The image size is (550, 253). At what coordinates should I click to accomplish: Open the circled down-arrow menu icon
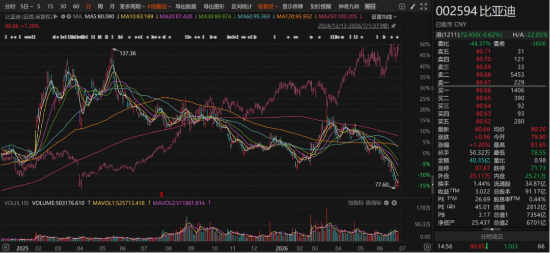point(402,6)
